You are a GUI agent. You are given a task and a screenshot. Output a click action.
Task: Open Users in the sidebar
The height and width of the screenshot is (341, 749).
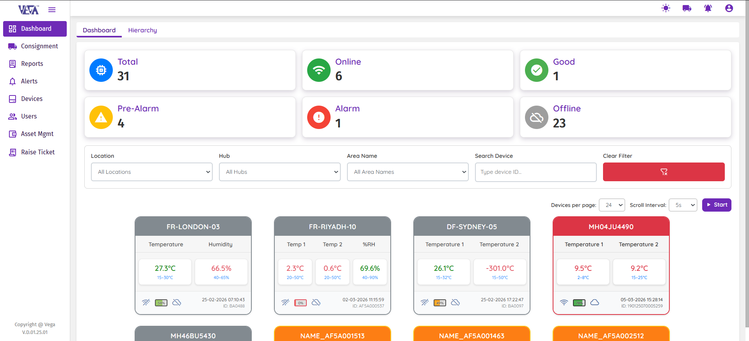pos(35,117)
